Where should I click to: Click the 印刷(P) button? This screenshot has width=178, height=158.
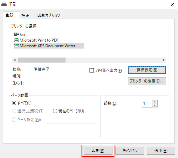98,151
